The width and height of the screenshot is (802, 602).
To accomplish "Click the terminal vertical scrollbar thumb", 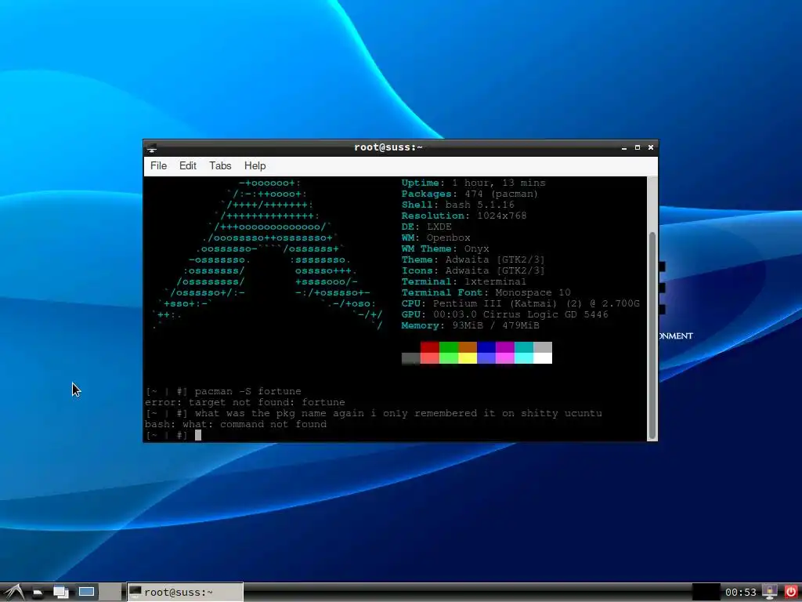I will [x=652, y=335].
